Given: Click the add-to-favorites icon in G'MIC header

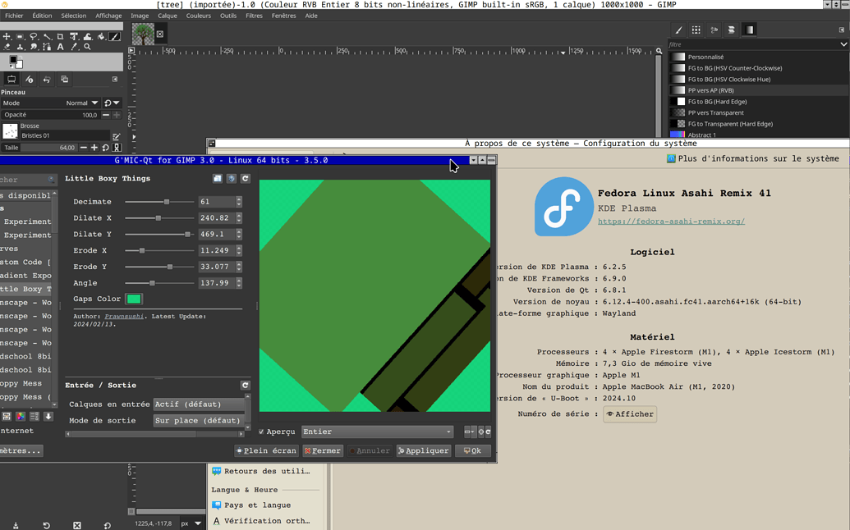Looking at the screenshot, I should (x=218, y=178).
